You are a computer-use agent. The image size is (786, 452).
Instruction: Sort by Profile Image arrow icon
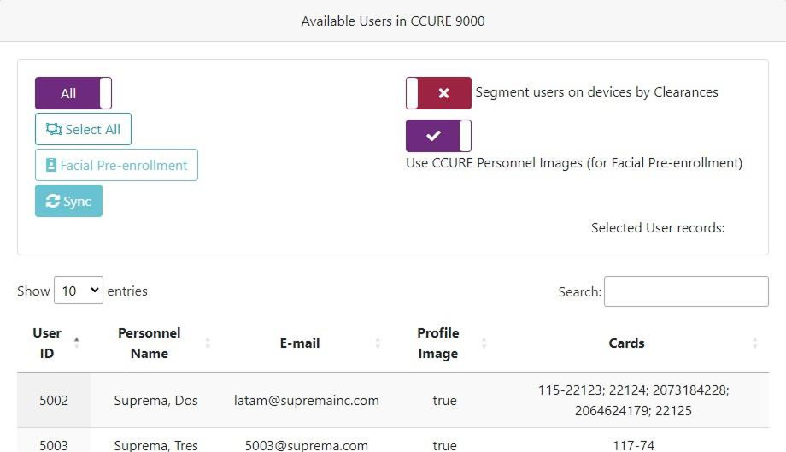[x=484, y=343]
